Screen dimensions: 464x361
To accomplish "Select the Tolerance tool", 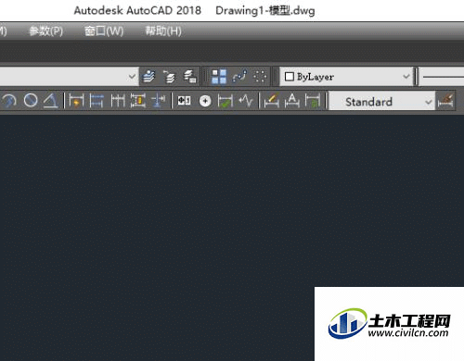I will [x=184, y=101].
